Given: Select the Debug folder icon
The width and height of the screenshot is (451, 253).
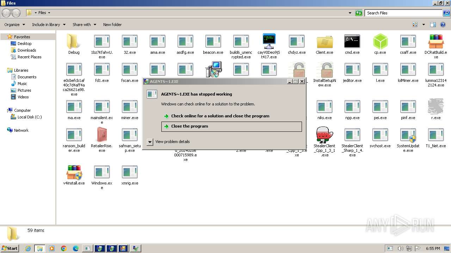Looking at the screenshot, I should pos(74,41).
